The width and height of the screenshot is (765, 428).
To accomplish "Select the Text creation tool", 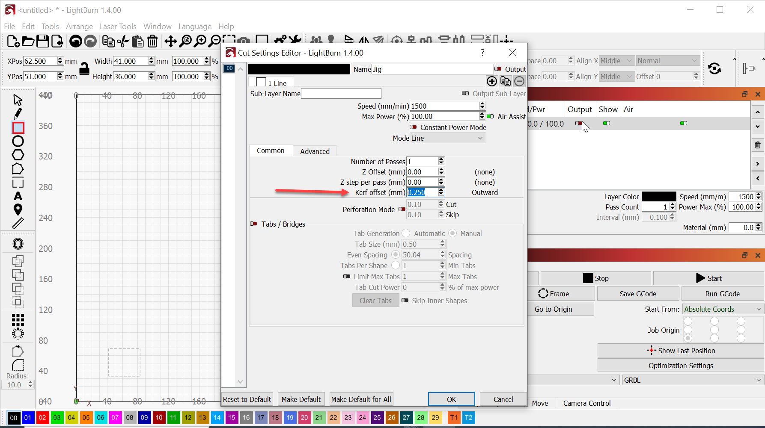I will [18, 196].
